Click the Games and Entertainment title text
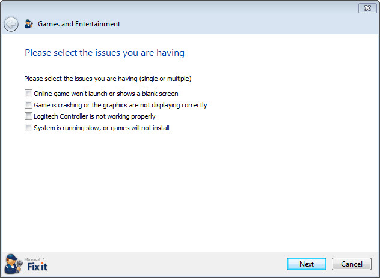380x278 pixels. click(x=79, y=24)
